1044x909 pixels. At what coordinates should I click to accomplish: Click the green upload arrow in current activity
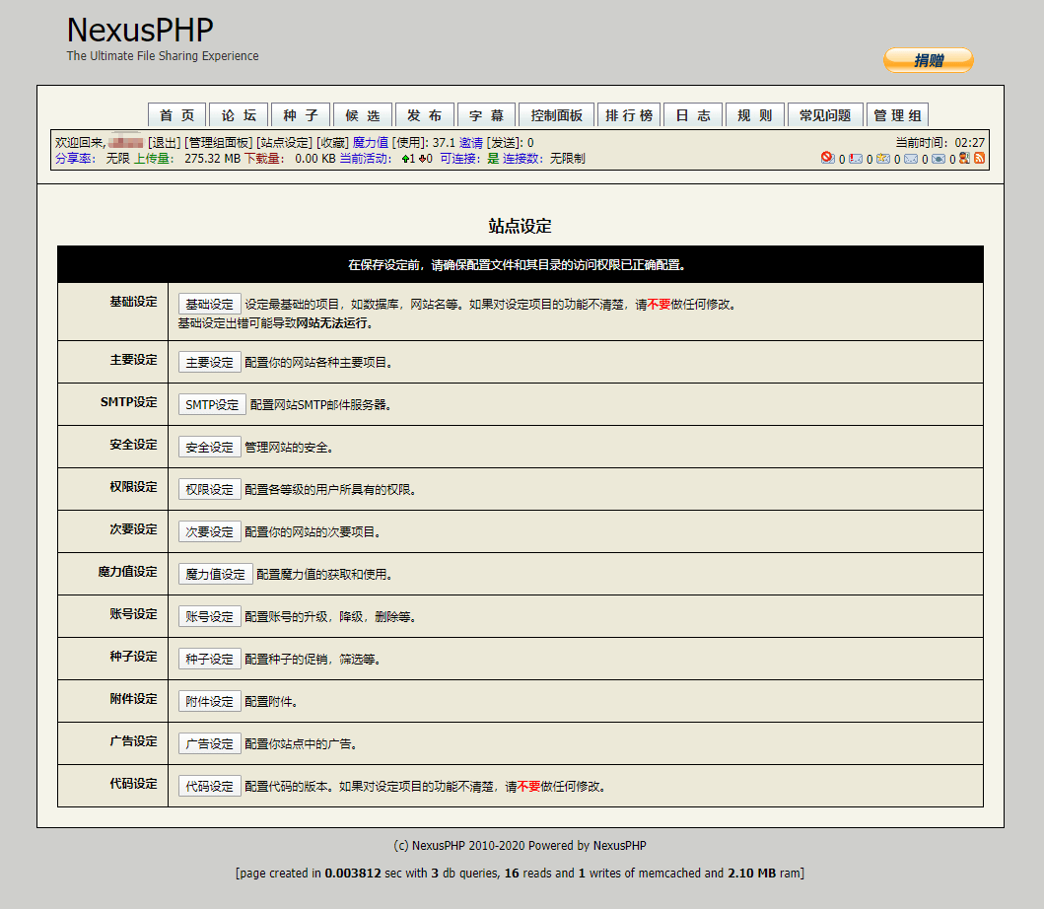point(405,159)
